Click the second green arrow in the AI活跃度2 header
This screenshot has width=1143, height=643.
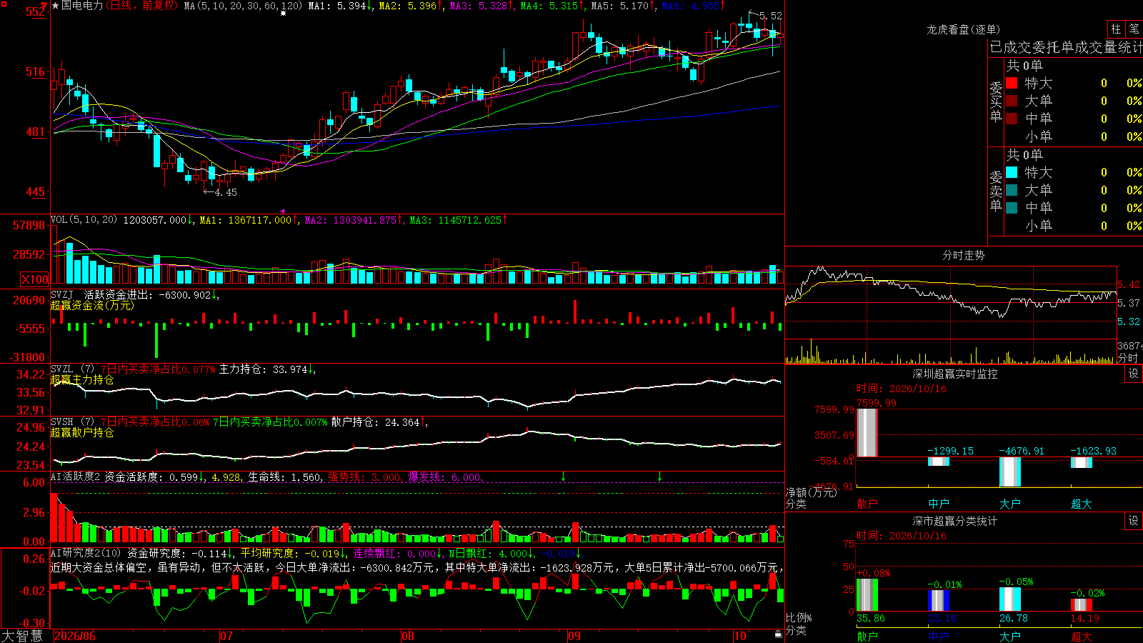coord(659,476)
